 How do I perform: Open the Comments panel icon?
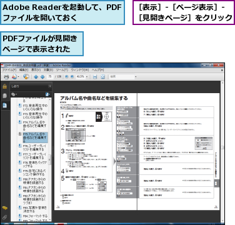(4, 208)
